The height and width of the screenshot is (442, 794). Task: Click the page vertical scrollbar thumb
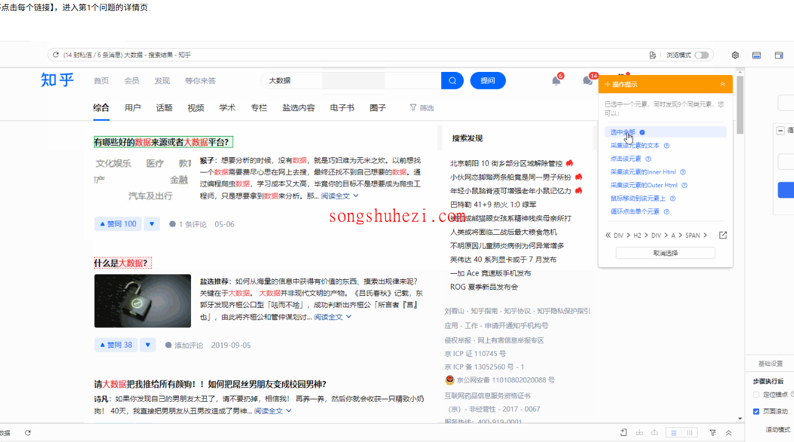[x=740, y=104]
